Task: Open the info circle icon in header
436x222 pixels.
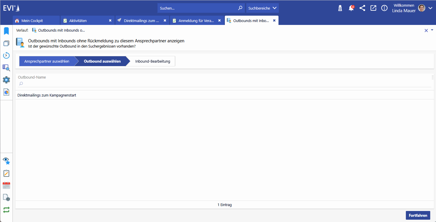Action: coord(384,8)
